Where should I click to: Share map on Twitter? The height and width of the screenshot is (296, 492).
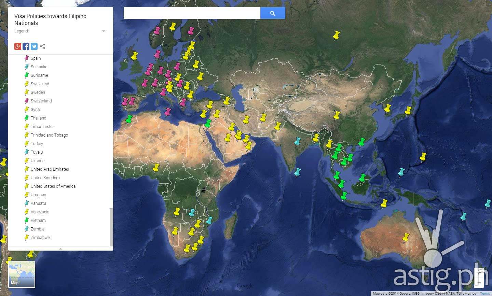pos(34,46)
